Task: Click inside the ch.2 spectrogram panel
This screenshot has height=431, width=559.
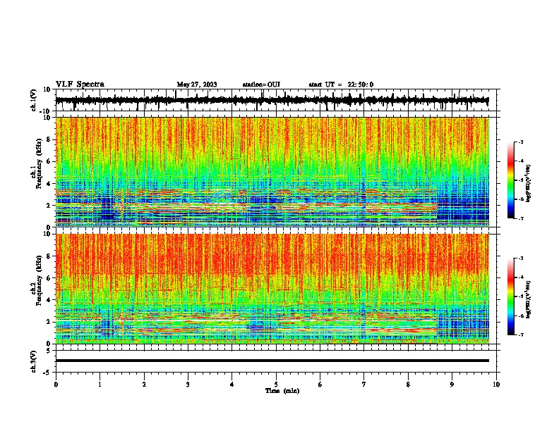Action: pyautogui.click(x=272, y=289)
